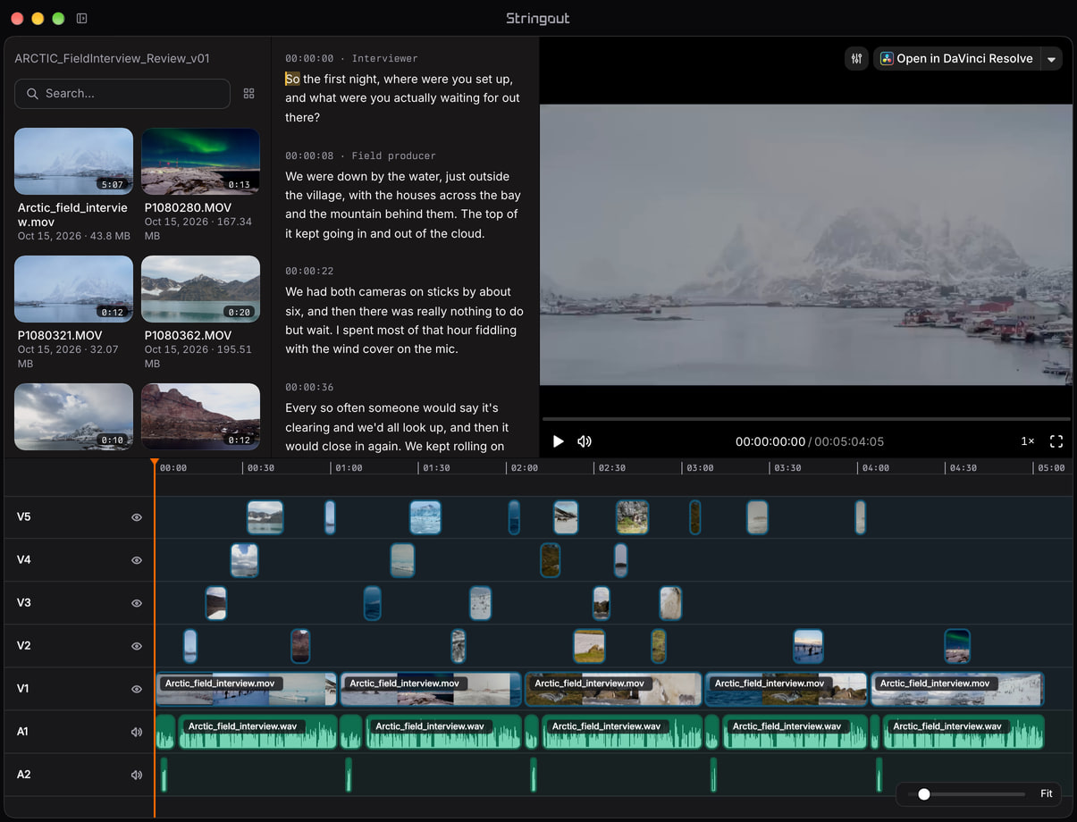Select the first clip on track V4
The width and height of the screenshot is (1077, 822).
pos(245,560)
